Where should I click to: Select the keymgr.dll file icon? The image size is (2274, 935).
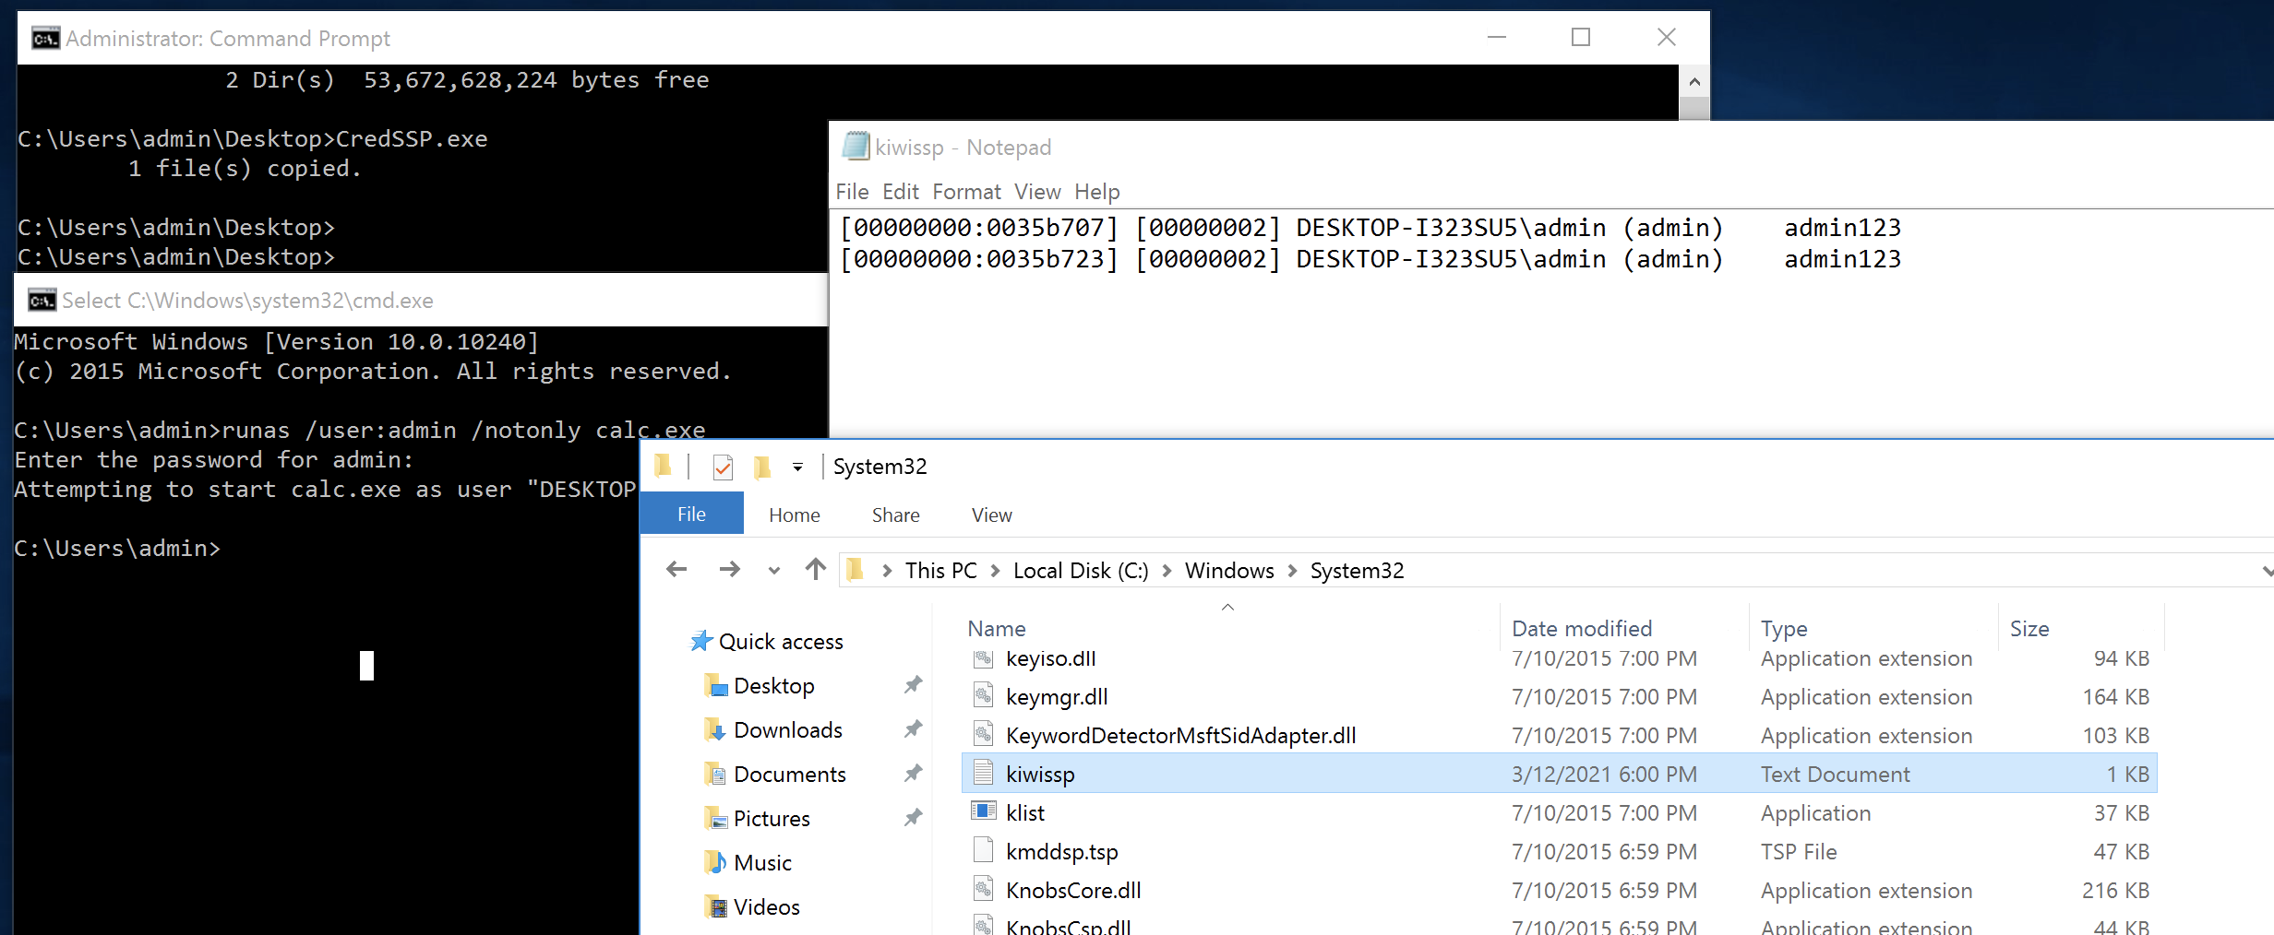coord(983,696)
